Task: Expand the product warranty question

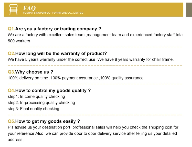Action: pyautogui.click(x=61, y=53)
